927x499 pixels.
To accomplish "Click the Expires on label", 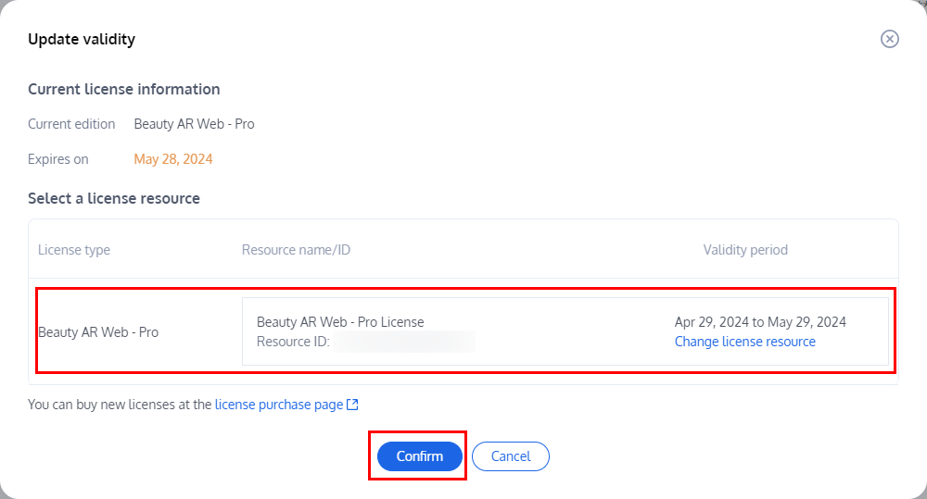I will click(57, 159).
